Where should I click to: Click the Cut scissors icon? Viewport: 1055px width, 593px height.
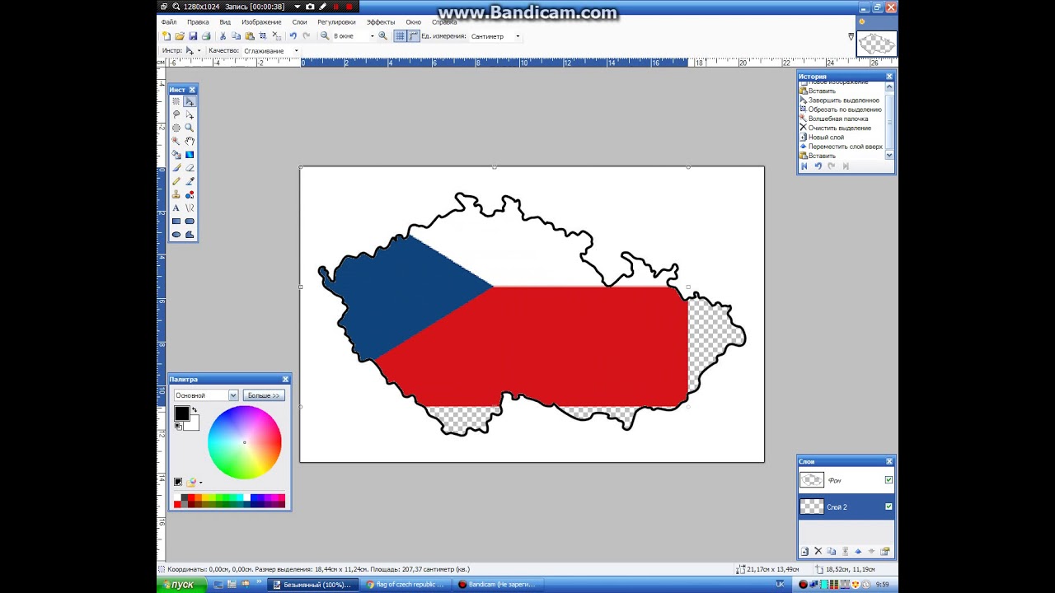click(223, 36)
